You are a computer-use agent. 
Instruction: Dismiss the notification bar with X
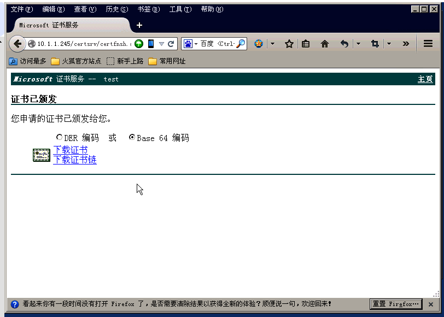[x=431, y=304]
